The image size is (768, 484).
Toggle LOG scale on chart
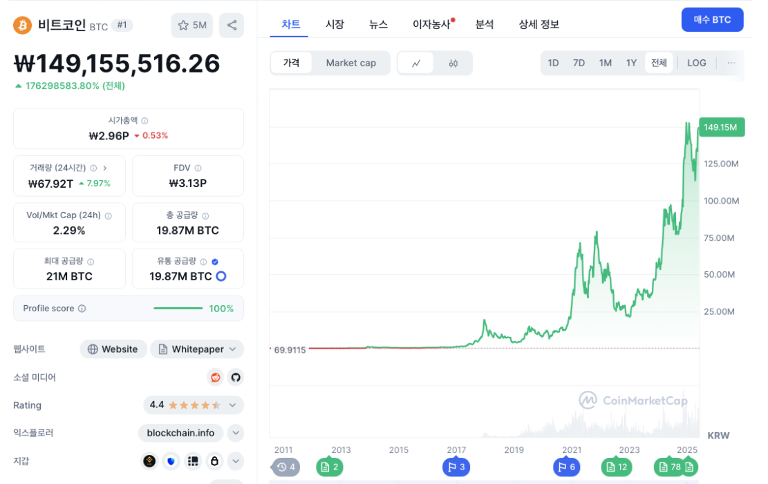[697, 63]
